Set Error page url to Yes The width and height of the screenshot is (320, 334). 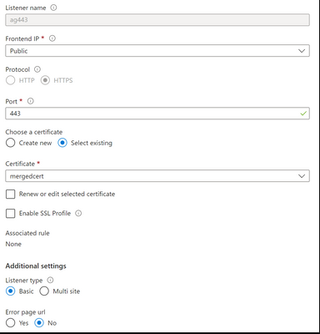(x=10, y=323)
